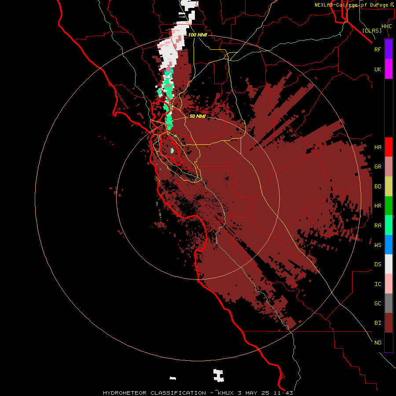The image size is (396, 396).
Task: Click the GR legend label
Action: tap(378, 167)
